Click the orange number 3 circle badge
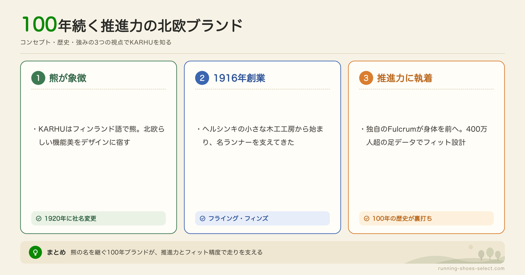Screen dimensions: 525x275 pos(366,78)
